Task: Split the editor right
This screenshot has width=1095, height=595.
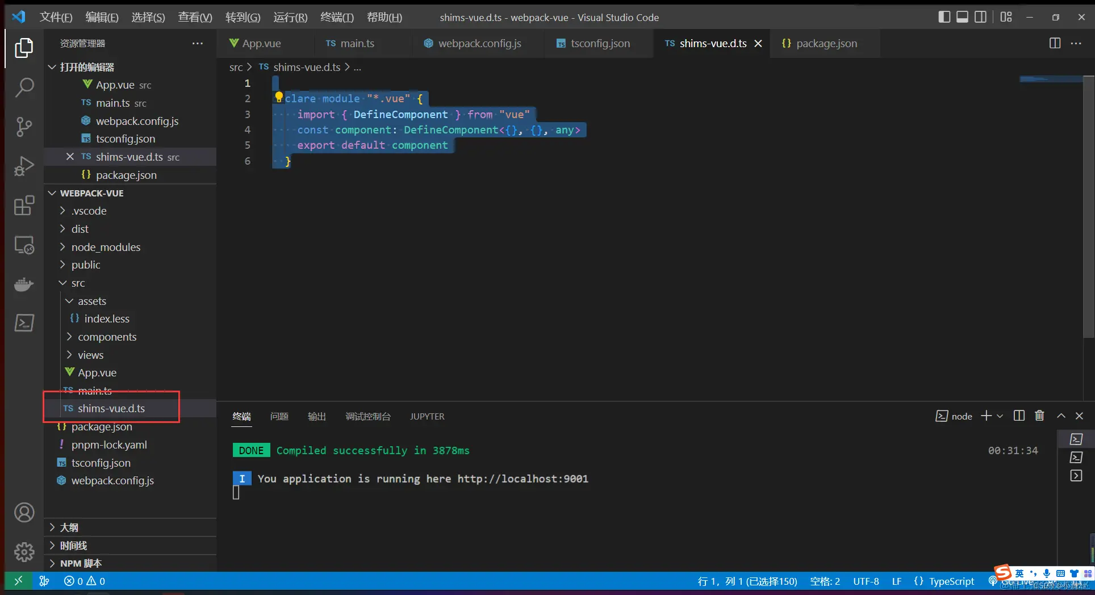Action: point(1055,43)
